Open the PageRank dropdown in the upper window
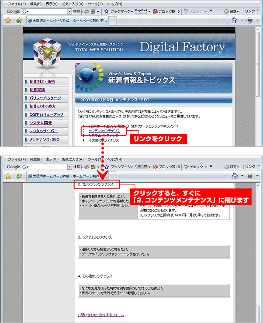 tap(143, 11)
